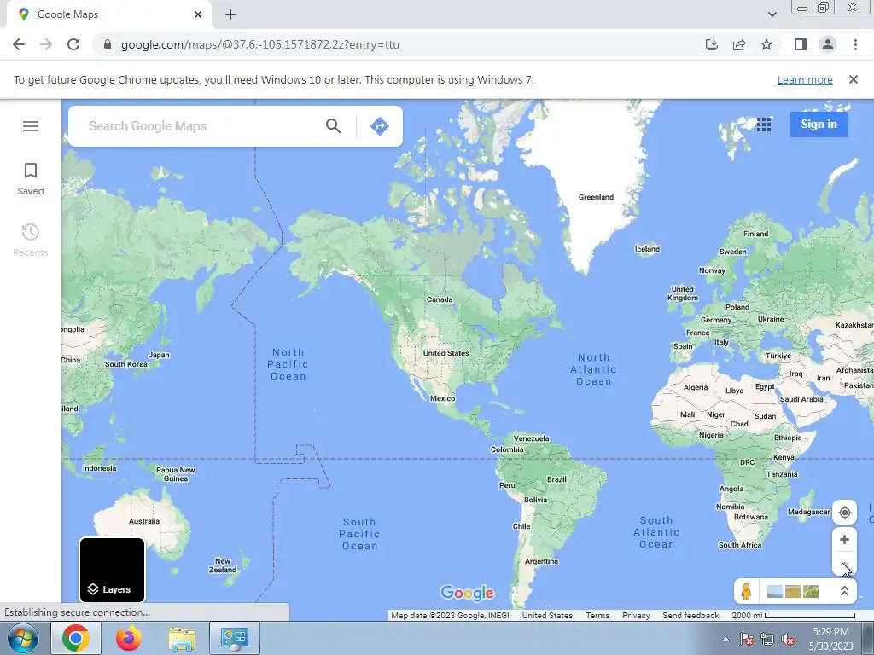Follow the Learn more link
The width and height of the screenshot is (874, 655).
[x=805, y=79]
